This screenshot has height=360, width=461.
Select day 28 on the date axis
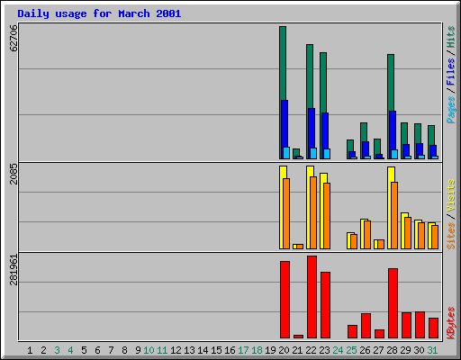[x=392, y=350]
